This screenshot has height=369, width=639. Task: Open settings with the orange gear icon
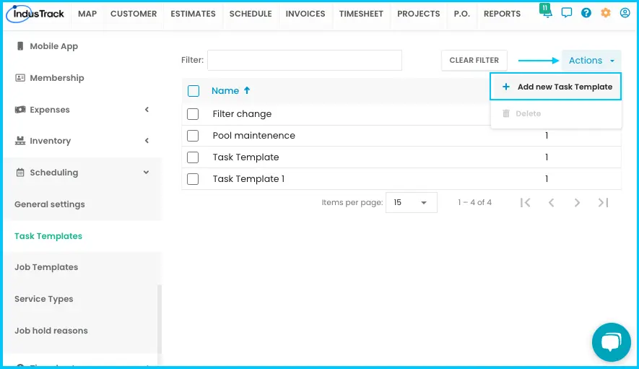click(x=606, y=13)
